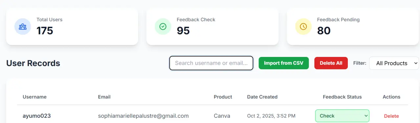Delete the ayumo023 user record

(x=391, y=116)
